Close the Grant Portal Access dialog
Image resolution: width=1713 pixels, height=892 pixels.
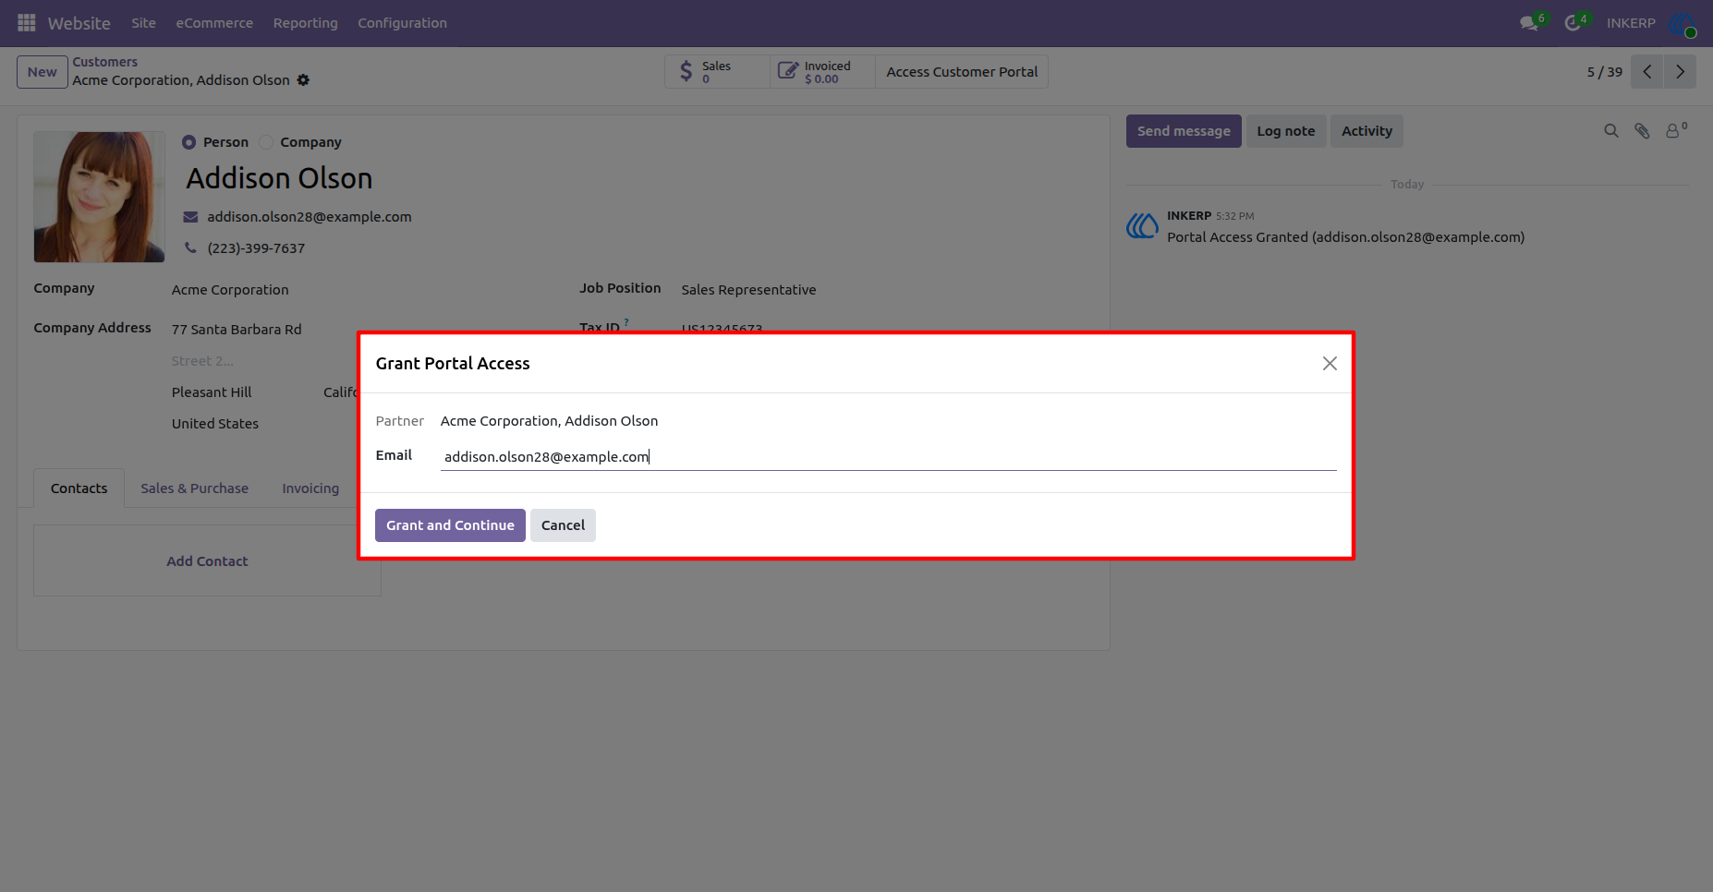(x=1330, y=364)
